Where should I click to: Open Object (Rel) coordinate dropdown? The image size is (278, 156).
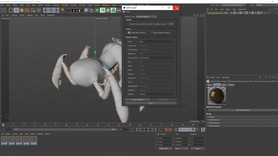pyautogui.click(x=165, y=149)
